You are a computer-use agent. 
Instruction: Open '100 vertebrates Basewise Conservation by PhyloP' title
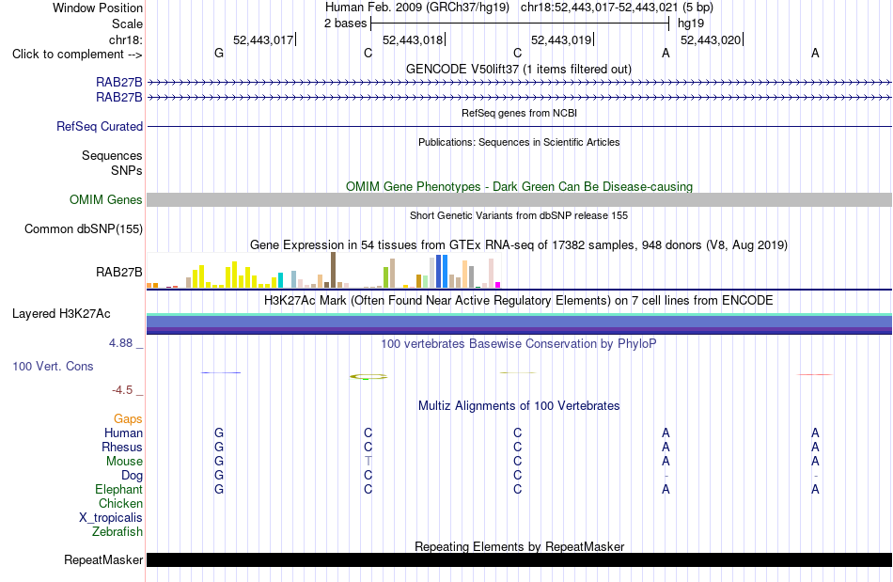(x=519, y=343)
